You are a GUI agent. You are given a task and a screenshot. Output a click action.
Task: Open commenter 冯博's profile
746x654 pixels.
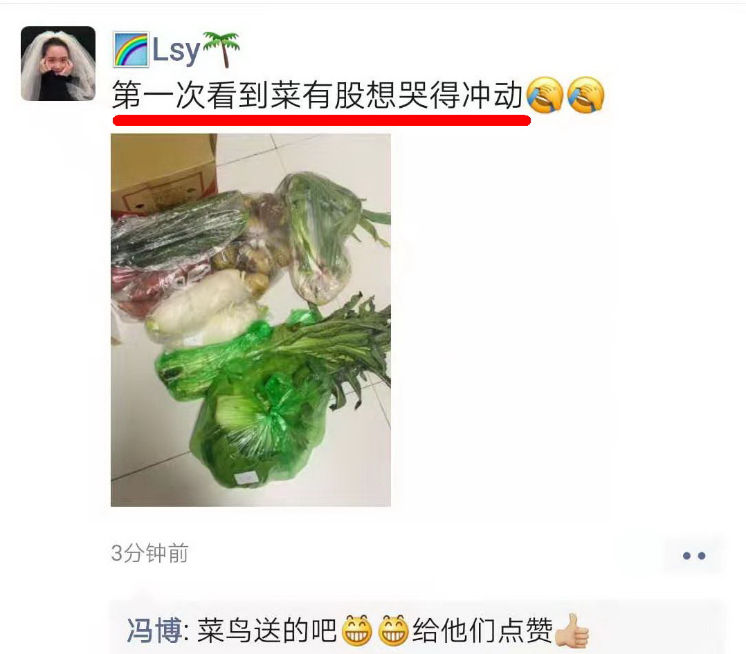pyautogui.click(x=154, y=631)
